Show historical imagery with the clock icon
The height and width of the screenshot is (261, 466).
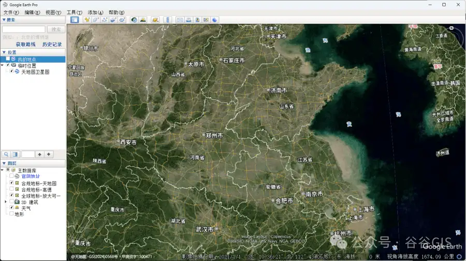(134, 20)
